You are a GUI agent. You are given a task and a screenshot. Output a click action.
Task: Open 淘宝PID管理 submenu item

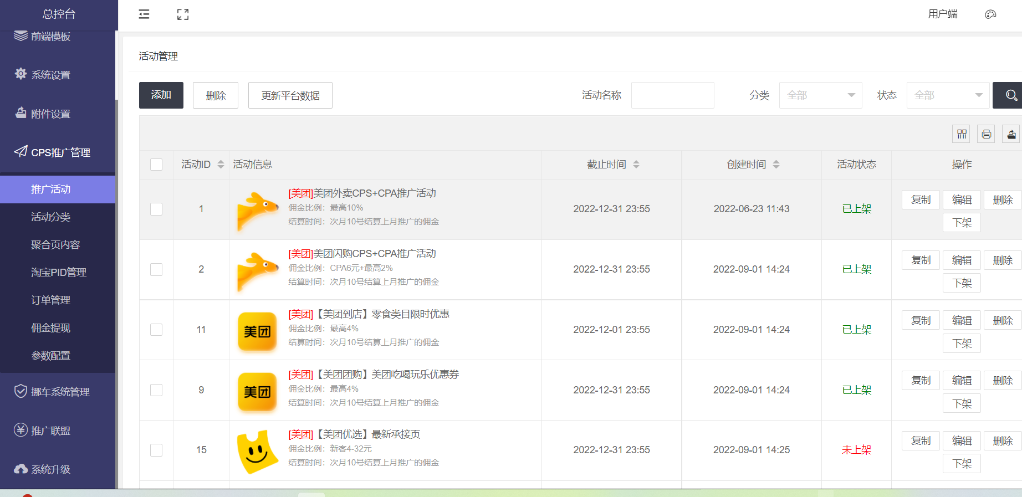click(x=58, y=273)
